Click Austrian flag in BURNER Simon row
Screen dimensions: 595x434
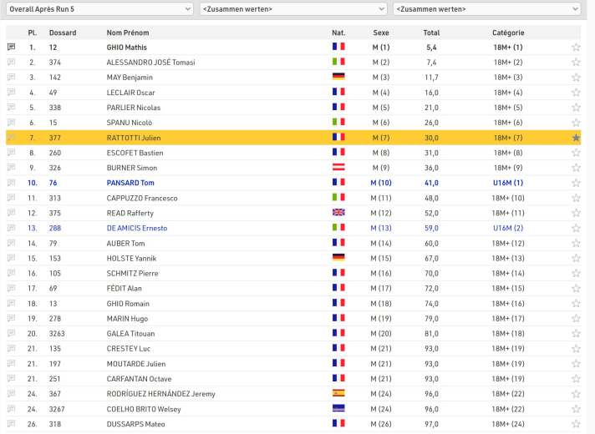point(338,167)
